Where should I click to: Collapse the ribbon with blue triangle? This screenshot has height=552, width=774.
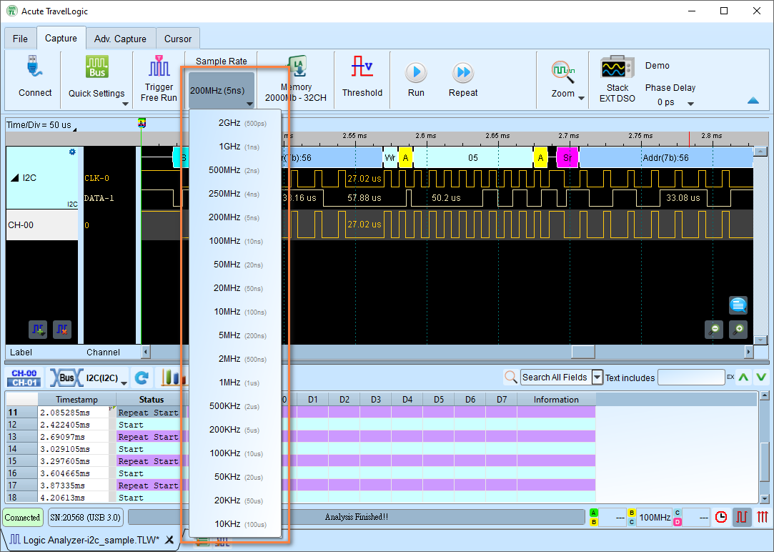(753, 100)
